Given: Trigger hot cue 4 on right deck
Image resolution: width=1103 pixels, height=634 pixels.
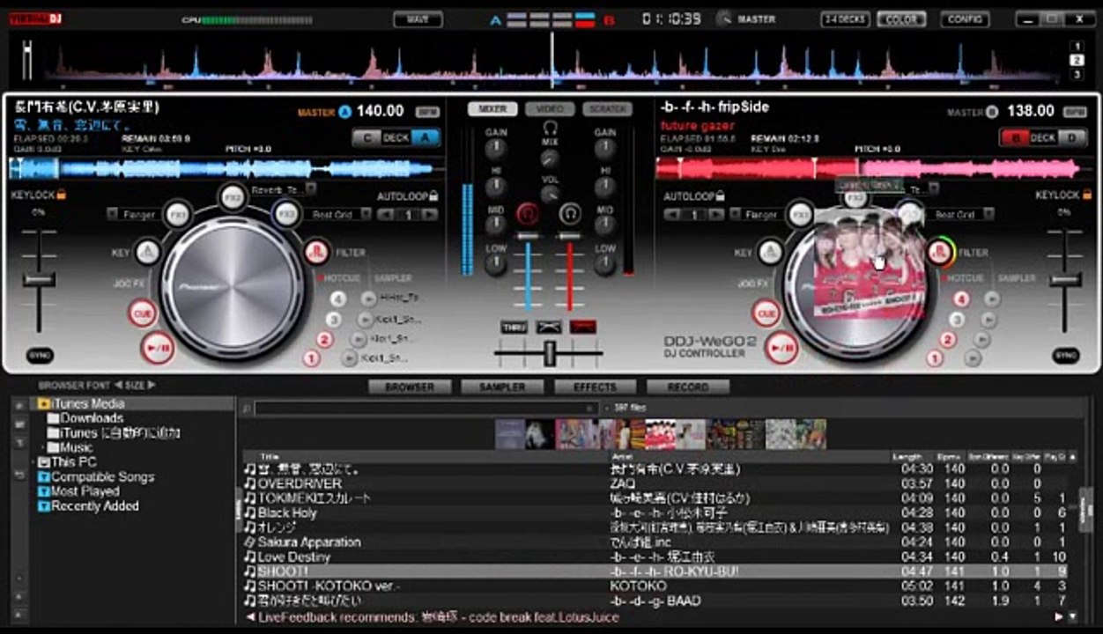Looking at the screenshot, I should point(960,299).
